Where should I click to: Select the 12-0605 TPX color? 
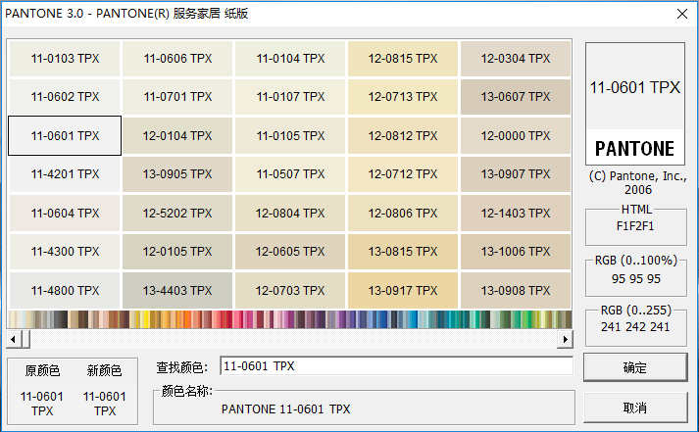click(x=290, y=252)
